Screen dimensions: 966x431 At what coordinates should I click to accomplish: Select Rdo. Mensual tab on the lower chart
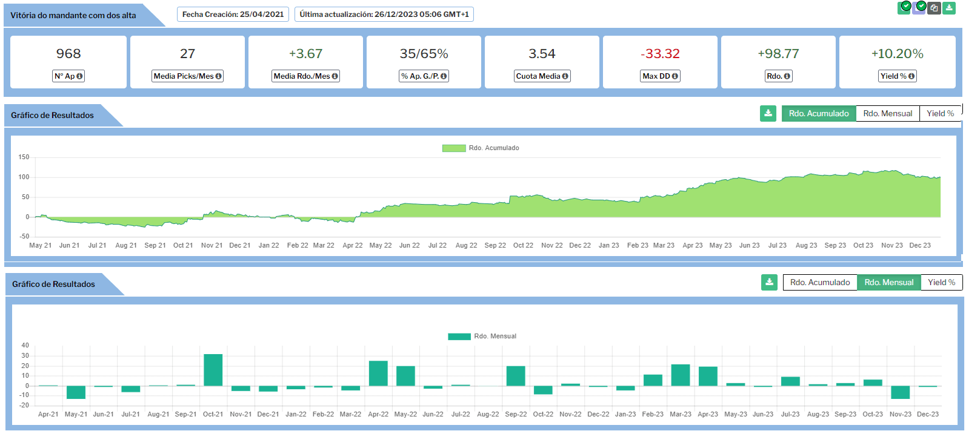click(x=889, y=282)
